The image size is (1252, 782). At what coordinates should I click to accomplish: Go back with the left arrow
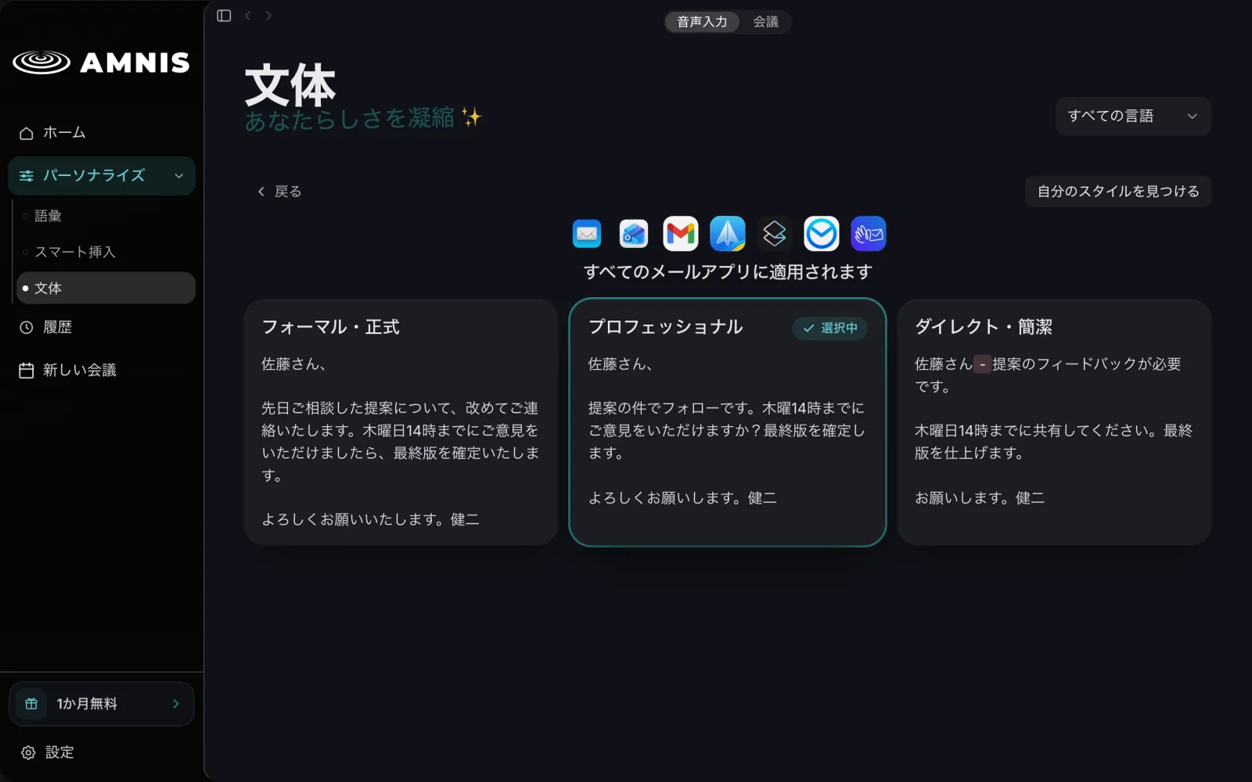coord(247,16)
